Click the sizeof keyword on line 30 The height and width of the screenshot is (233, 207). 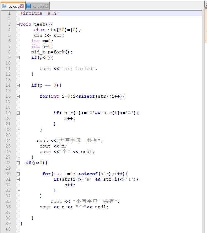click(89, 174)
